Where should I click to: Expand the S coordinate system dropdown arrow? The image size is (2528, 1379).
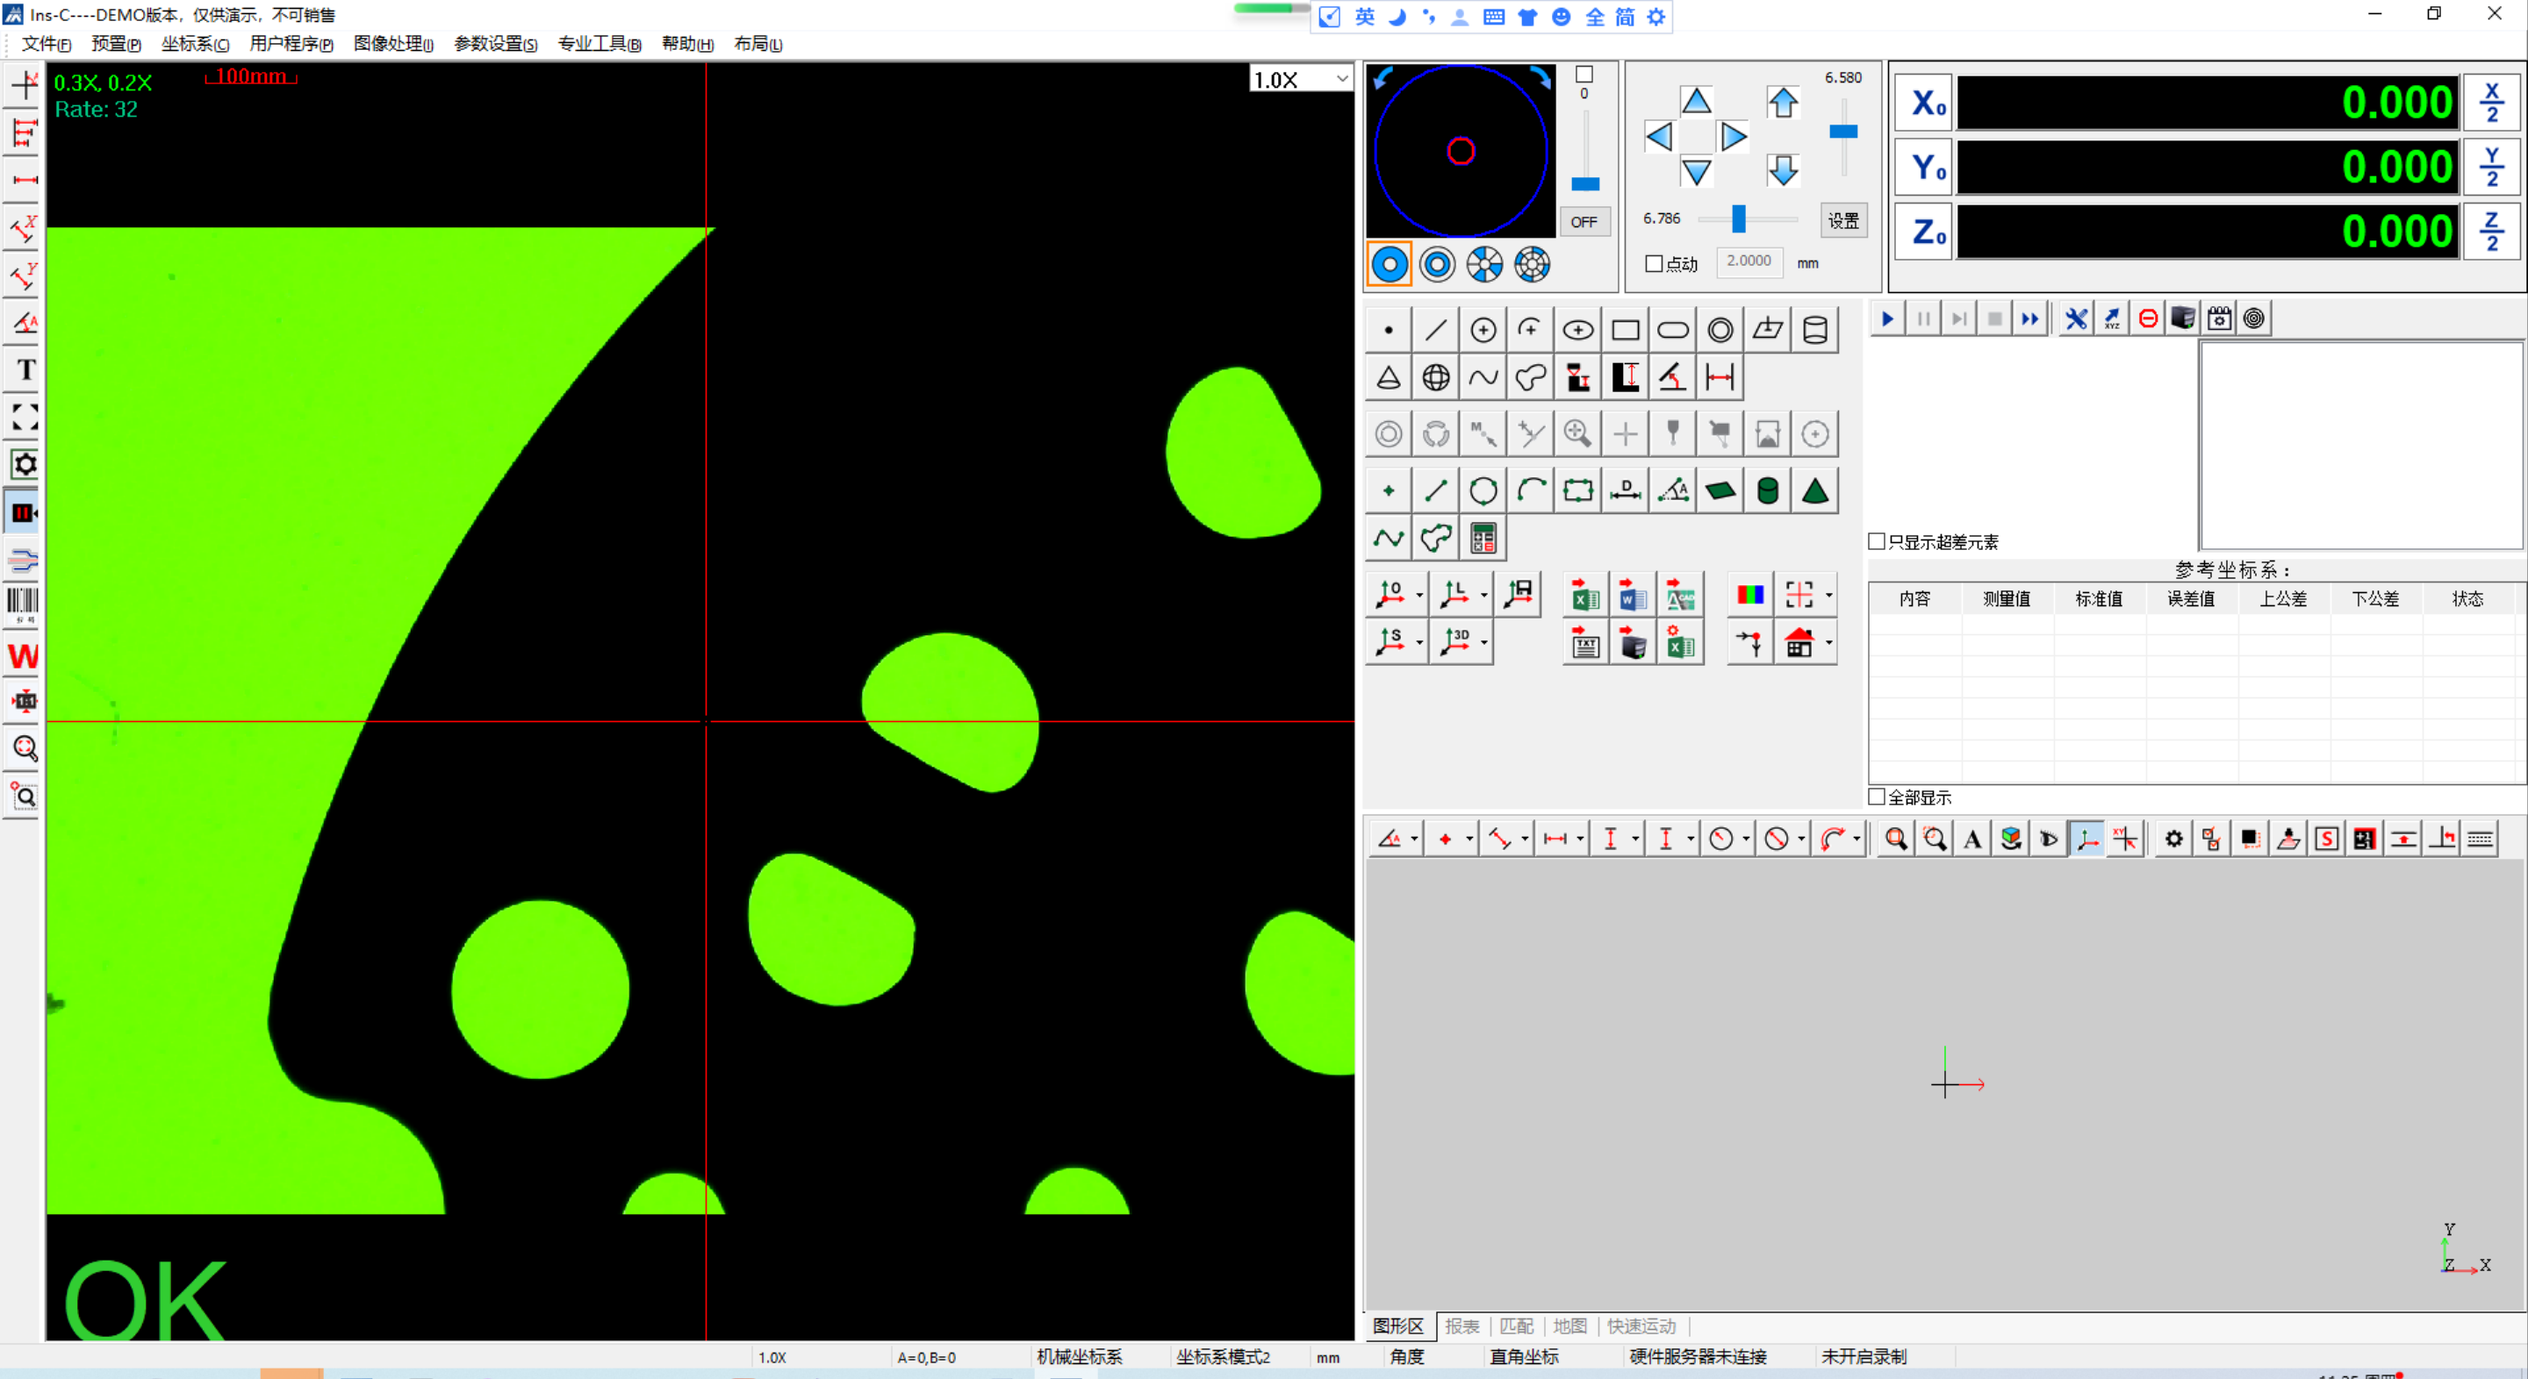[x=1419, y=643]
